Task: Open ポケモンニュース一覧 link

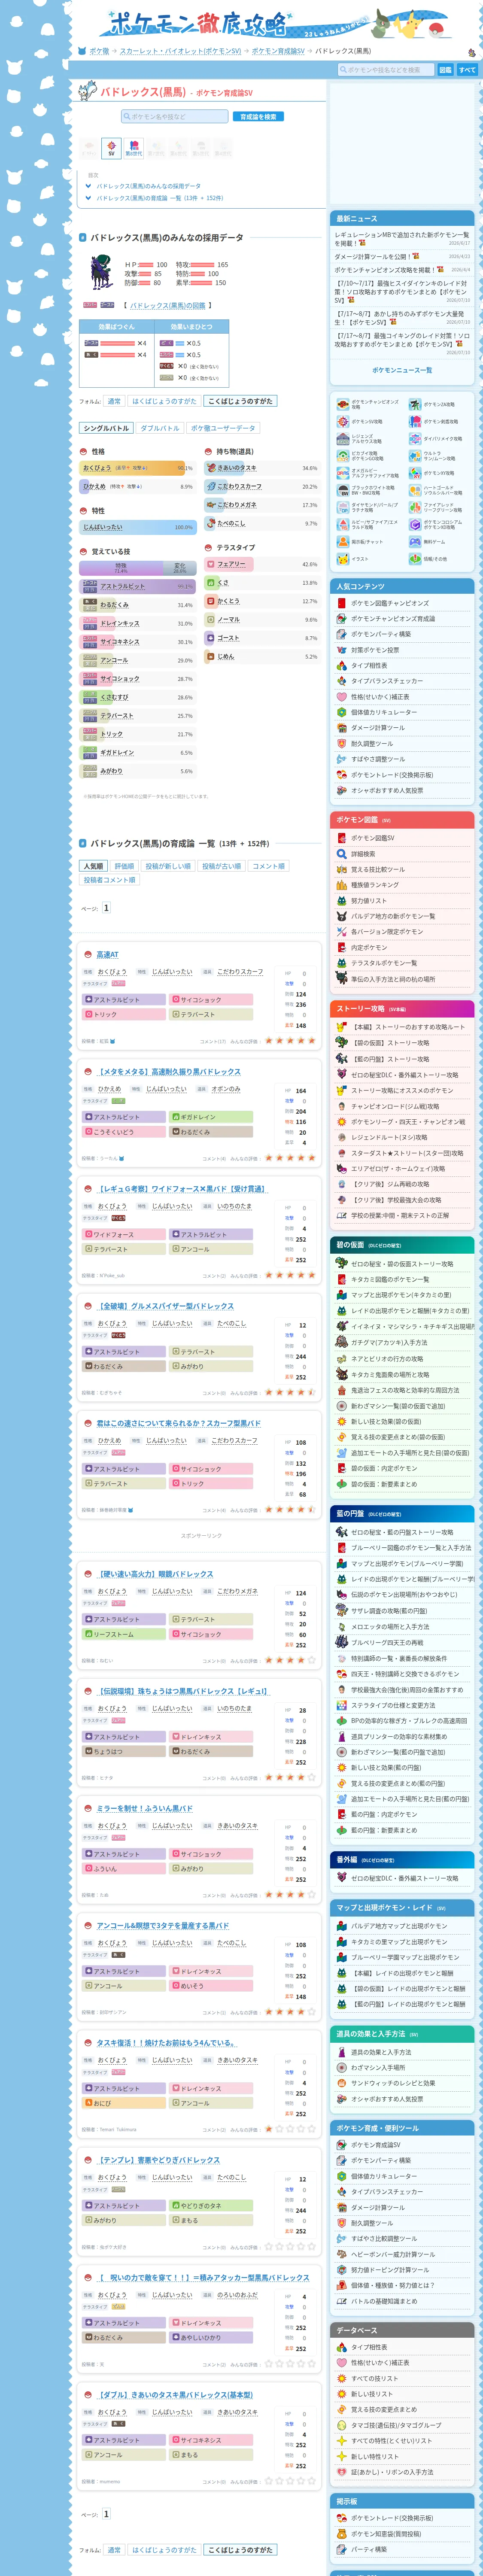Action: (x=402, y=371)
